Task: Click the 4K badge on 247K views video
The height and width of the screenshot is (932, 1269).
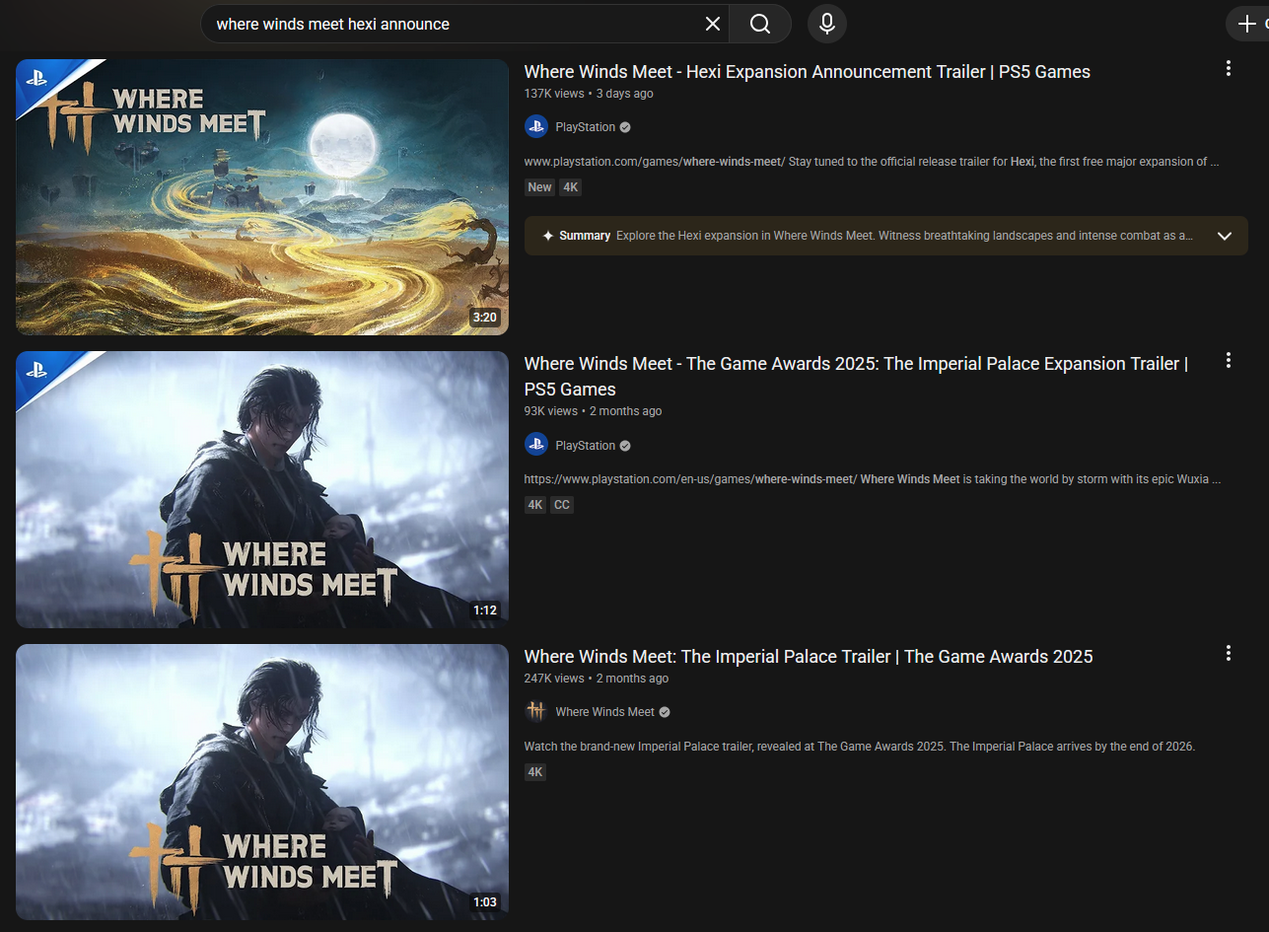Action: point(535,772)
